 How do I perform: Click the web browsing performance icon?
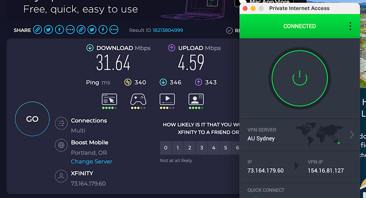(109, 99)
